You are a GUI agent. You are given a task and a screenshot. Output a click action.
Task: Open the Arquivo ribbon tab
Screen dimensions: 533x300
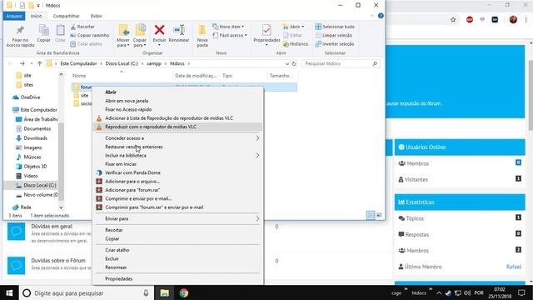14,16
